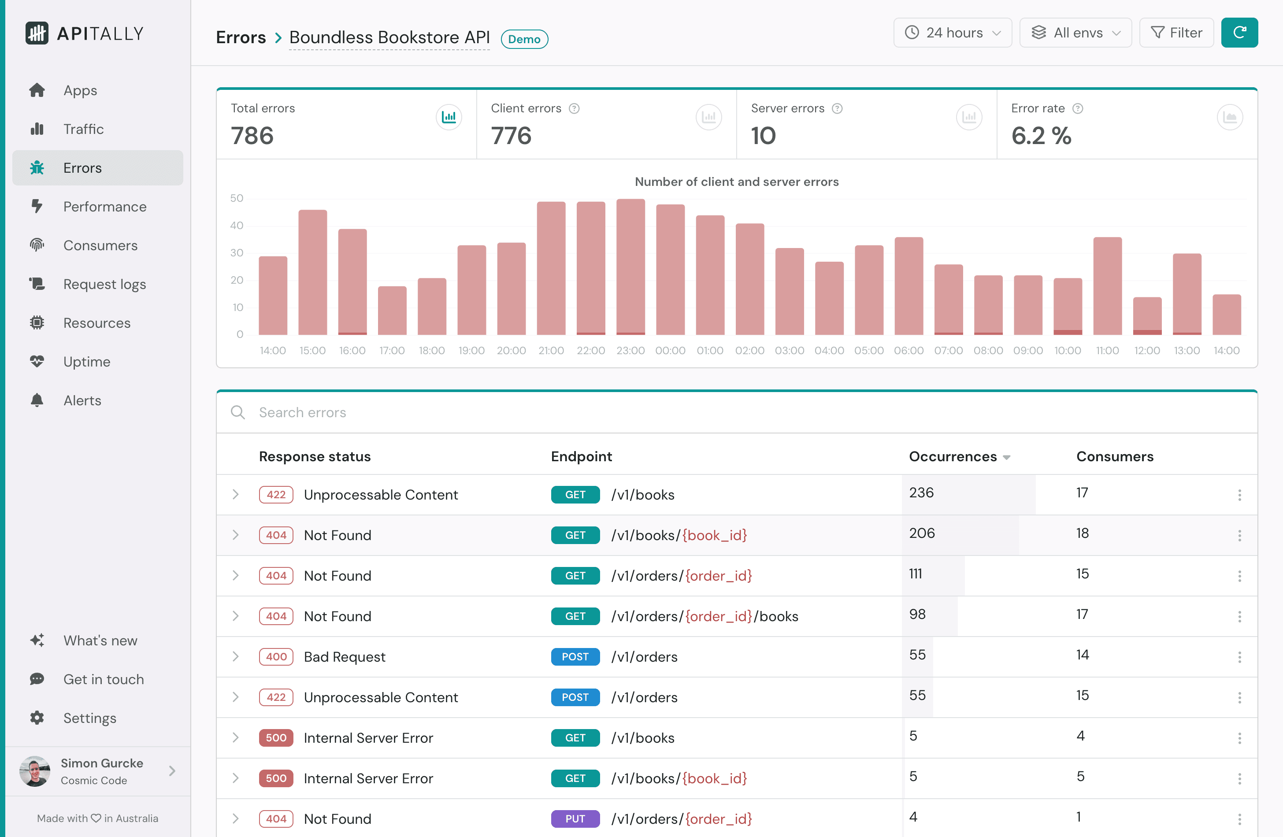
Task: Click the Traffic bar chart icon in sidebar
Action: [x=37, y=129]
